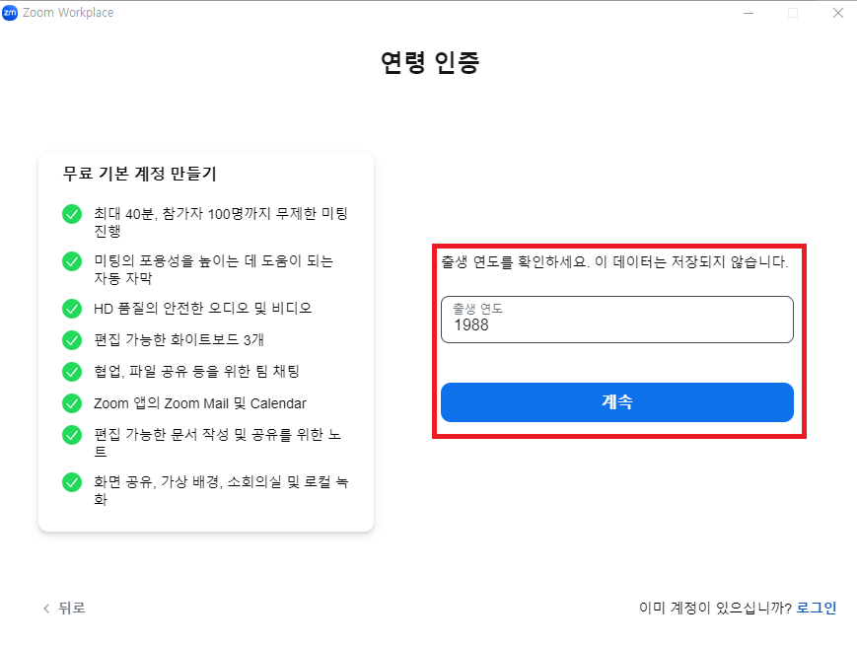Viewport: 857px width, 646px height.
Task: Click the account question text near 로그인
Action: (718, 608)
